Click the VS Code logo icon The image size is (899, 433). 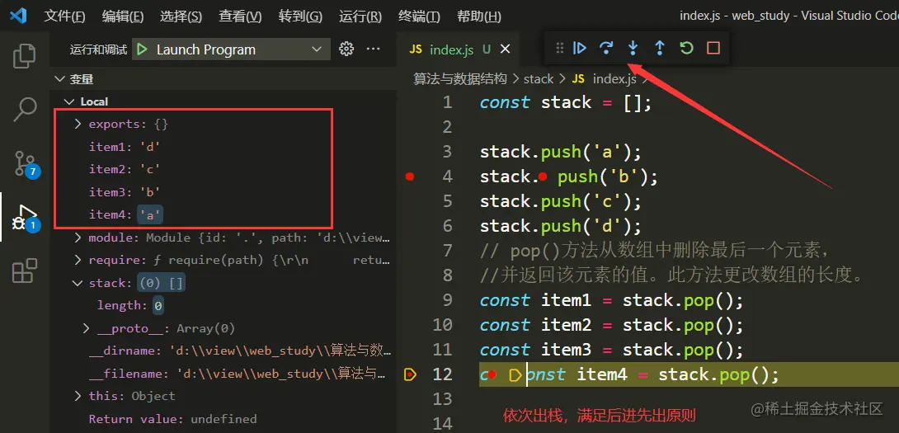18,16
